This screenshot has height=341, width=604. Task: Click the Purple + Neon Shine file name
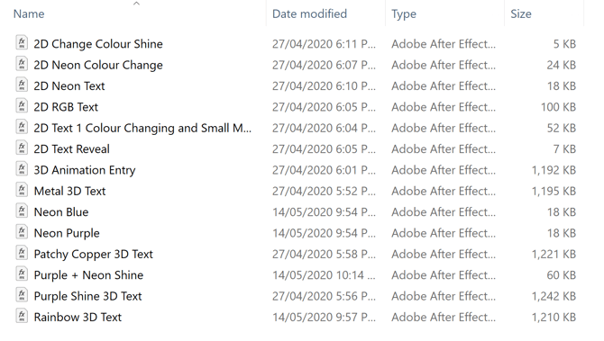click(88, 275)
